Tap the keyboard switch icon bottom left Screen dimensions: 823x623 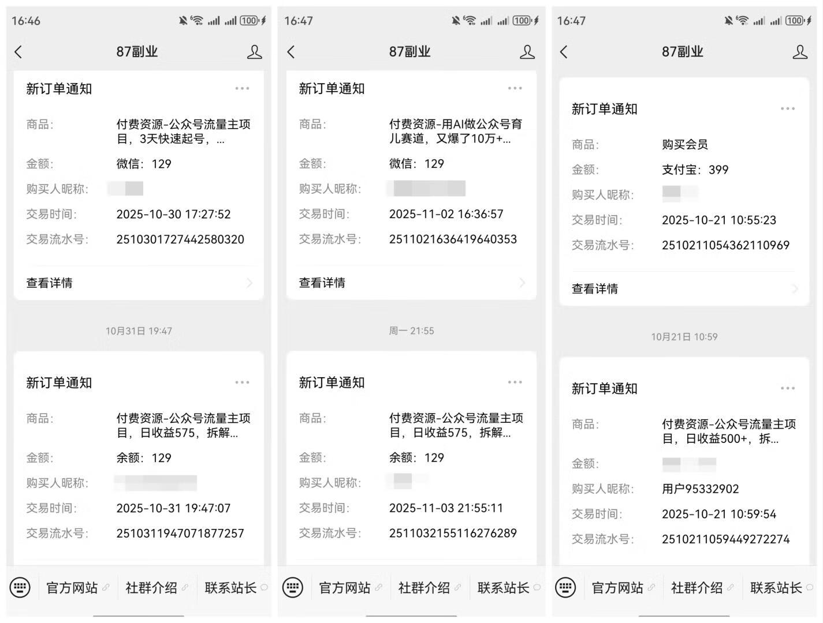pyautogui.click(x=20, y=587)
